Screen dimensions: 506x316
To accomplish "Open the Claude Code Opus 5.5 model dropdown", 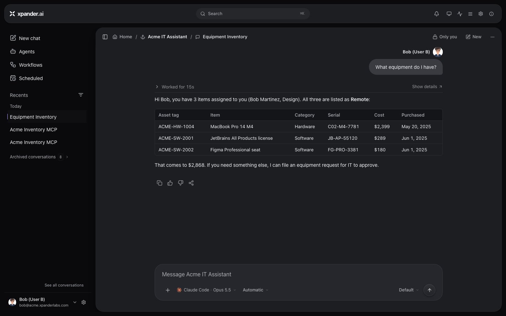I will click(206, 290).
